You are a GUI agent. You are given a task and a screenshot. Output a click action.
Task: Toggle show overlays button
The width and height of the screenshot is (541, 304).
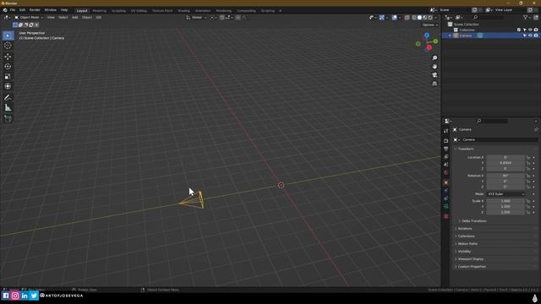click(395, 18)
